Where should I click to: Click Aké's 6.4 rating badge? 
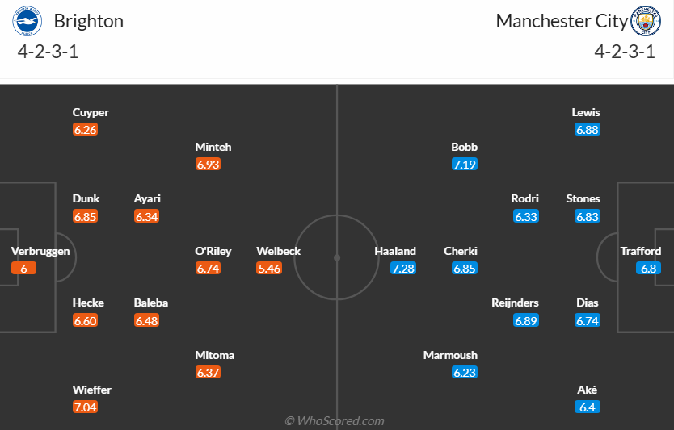(588, 407)
